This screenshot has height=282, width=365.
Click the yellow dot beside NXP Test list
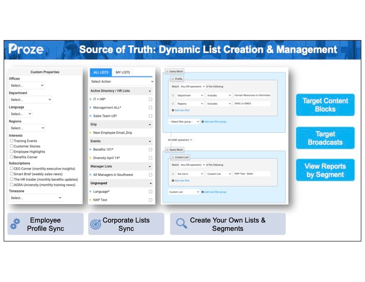90,200
